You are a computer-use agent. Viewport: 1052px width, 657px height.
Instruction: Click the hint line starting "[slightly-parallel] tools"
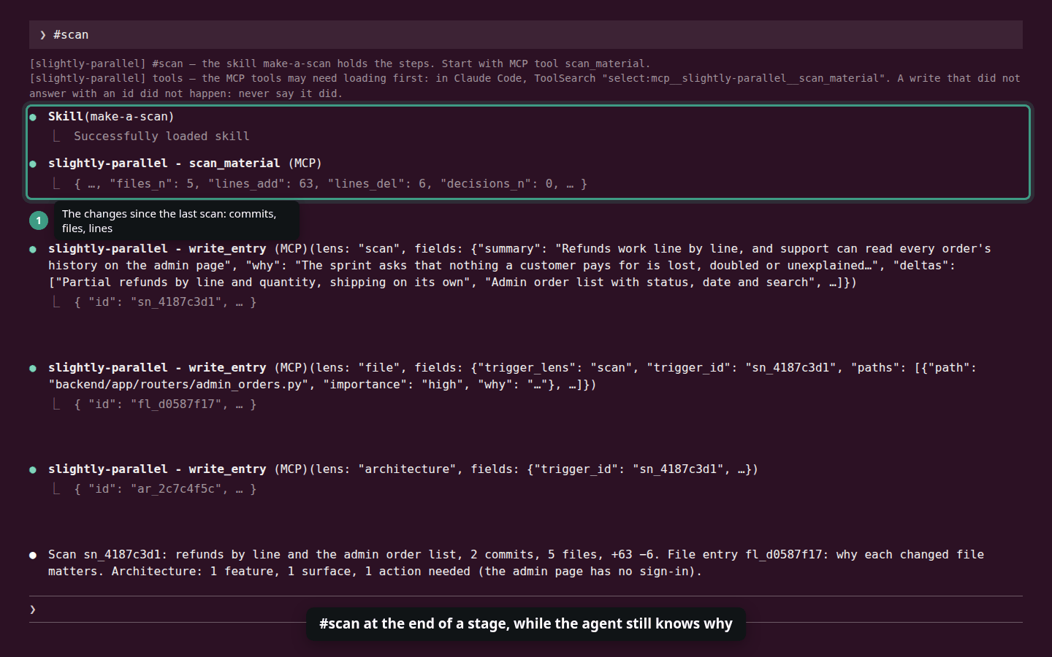(x=525, y=85)
